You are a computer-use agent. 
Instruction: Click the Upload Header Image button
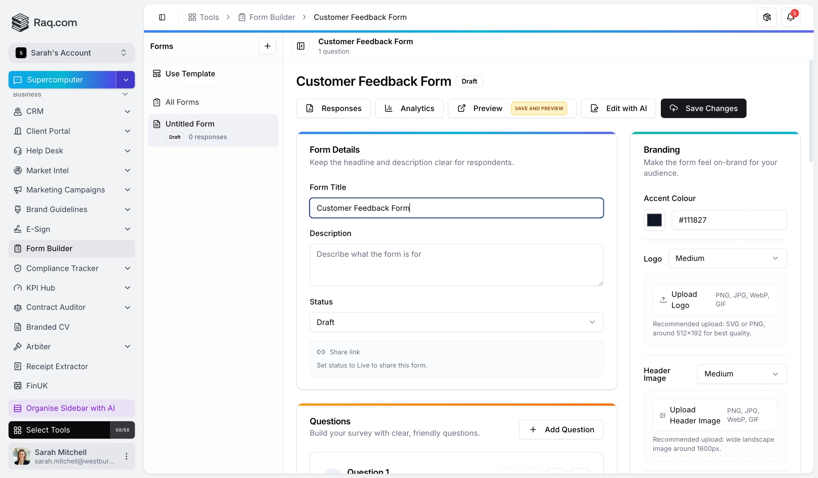pos(715,415)
